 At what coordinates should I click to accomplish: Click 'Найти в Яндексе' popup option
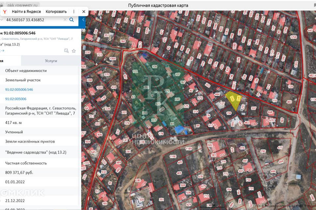26,11
